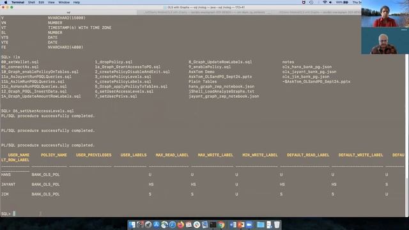
Task: Open the Shell menu
Action: tap(31, 2)
